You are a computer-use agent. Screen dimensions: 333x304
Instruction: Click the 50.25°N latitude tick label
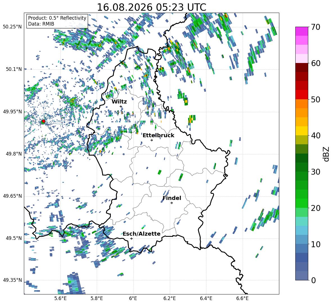point(12,27)
